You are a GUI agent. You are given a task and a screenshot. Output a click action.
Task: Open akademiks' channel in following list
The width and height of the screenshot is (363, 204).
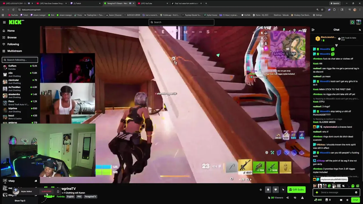point(20,95)
